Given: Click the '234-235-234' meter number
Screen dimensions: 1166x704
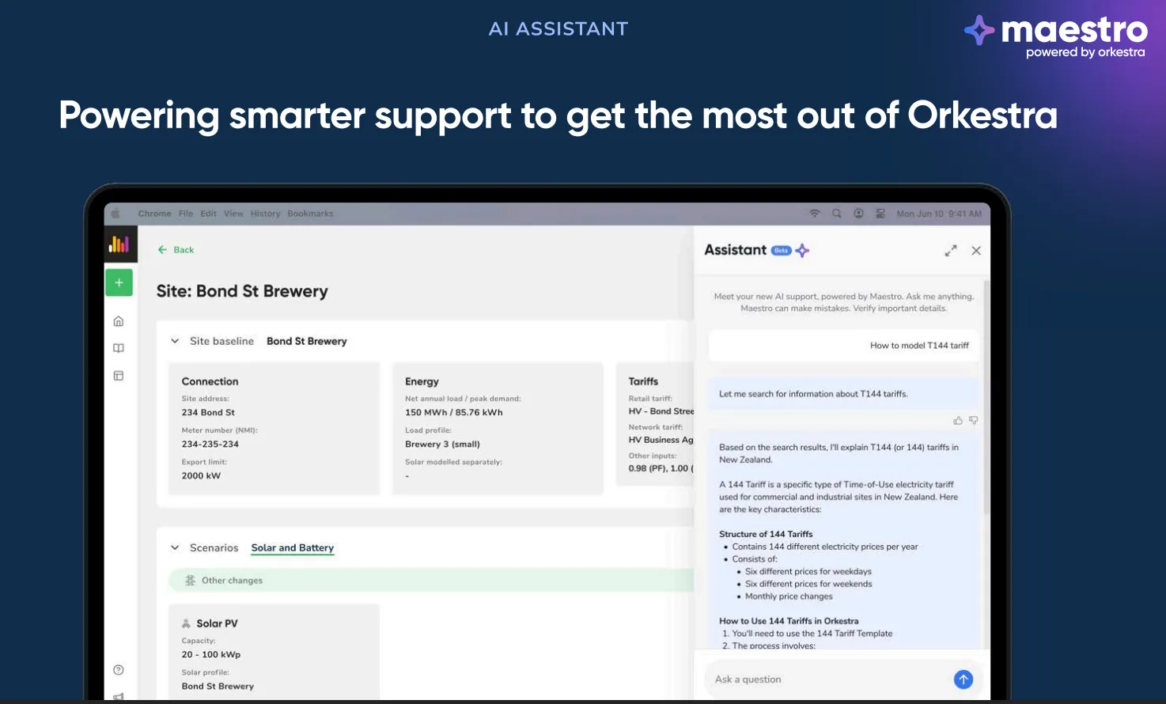Looking at the screenshot, I should click(210, 445).
